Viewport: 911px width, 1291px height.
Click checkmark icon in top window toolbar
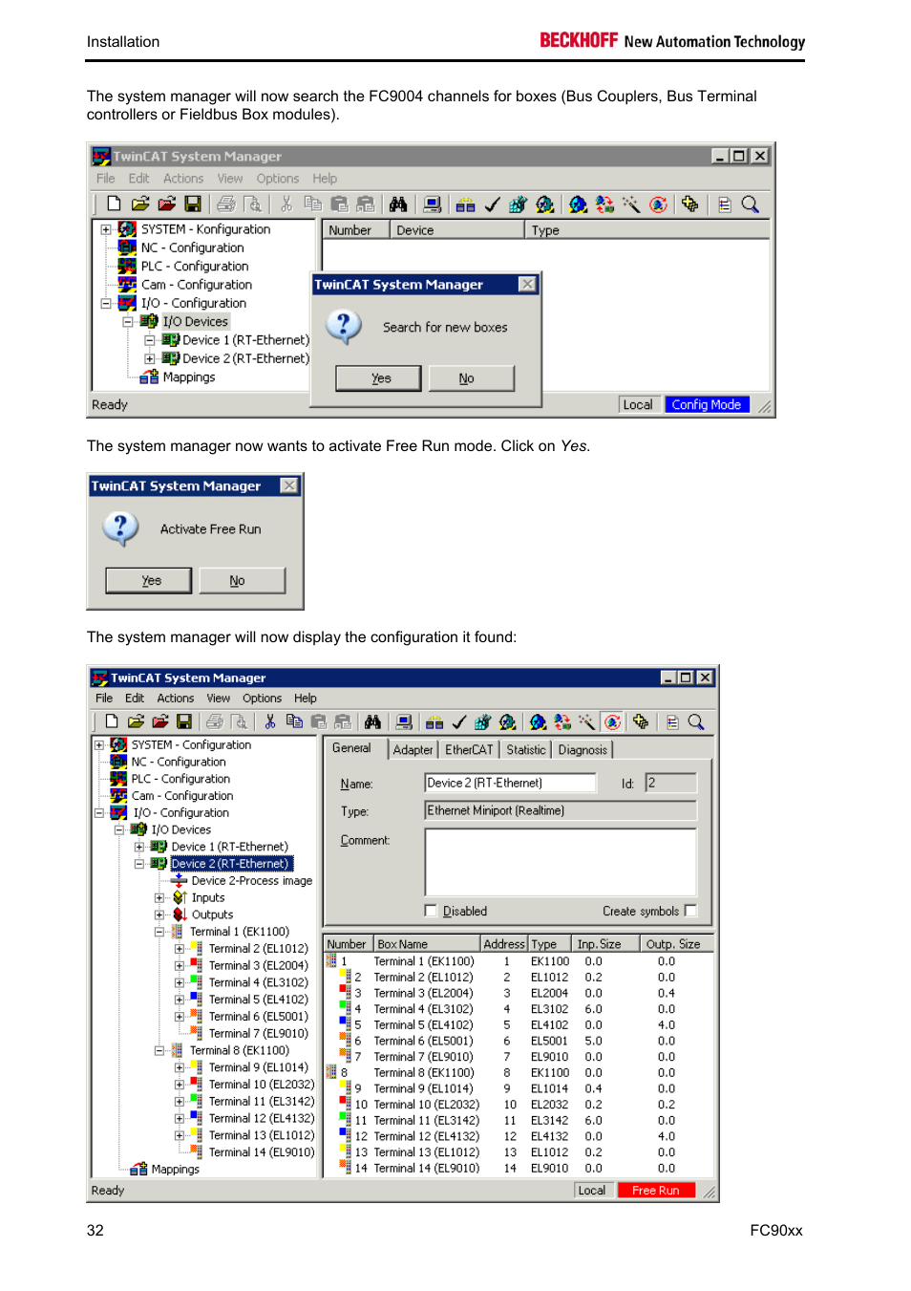click(x=492, y=204)
